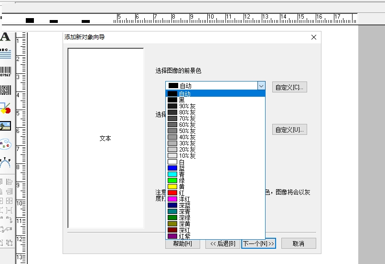Select the linear barcode tool
385x264 pixels.
tap(5, 72)
